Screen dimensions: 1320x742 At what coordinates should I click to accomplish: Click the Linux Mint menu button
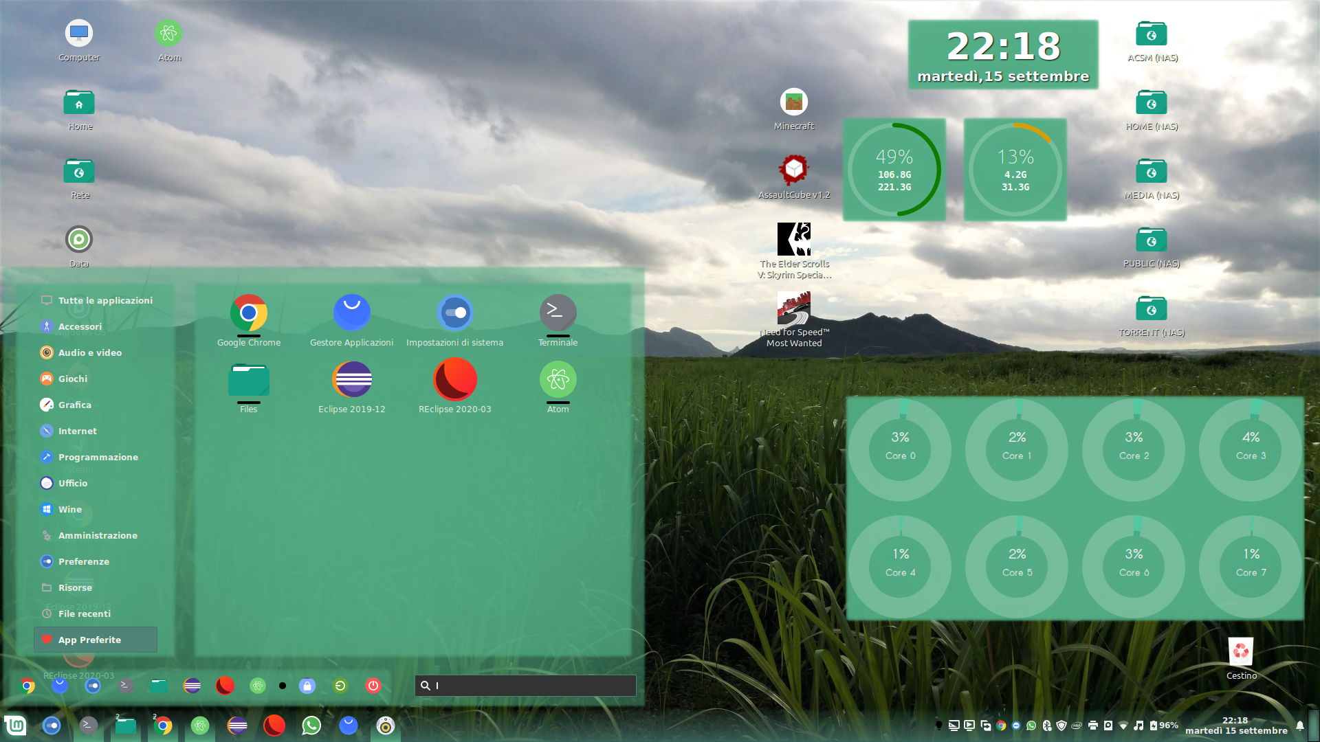click(x=15, y=726)
